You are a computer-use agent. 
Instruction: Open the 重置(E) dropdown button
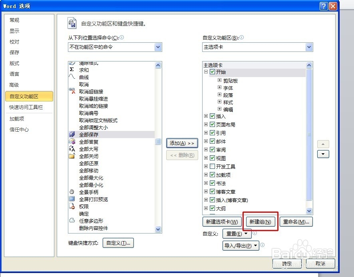point(237,233)
